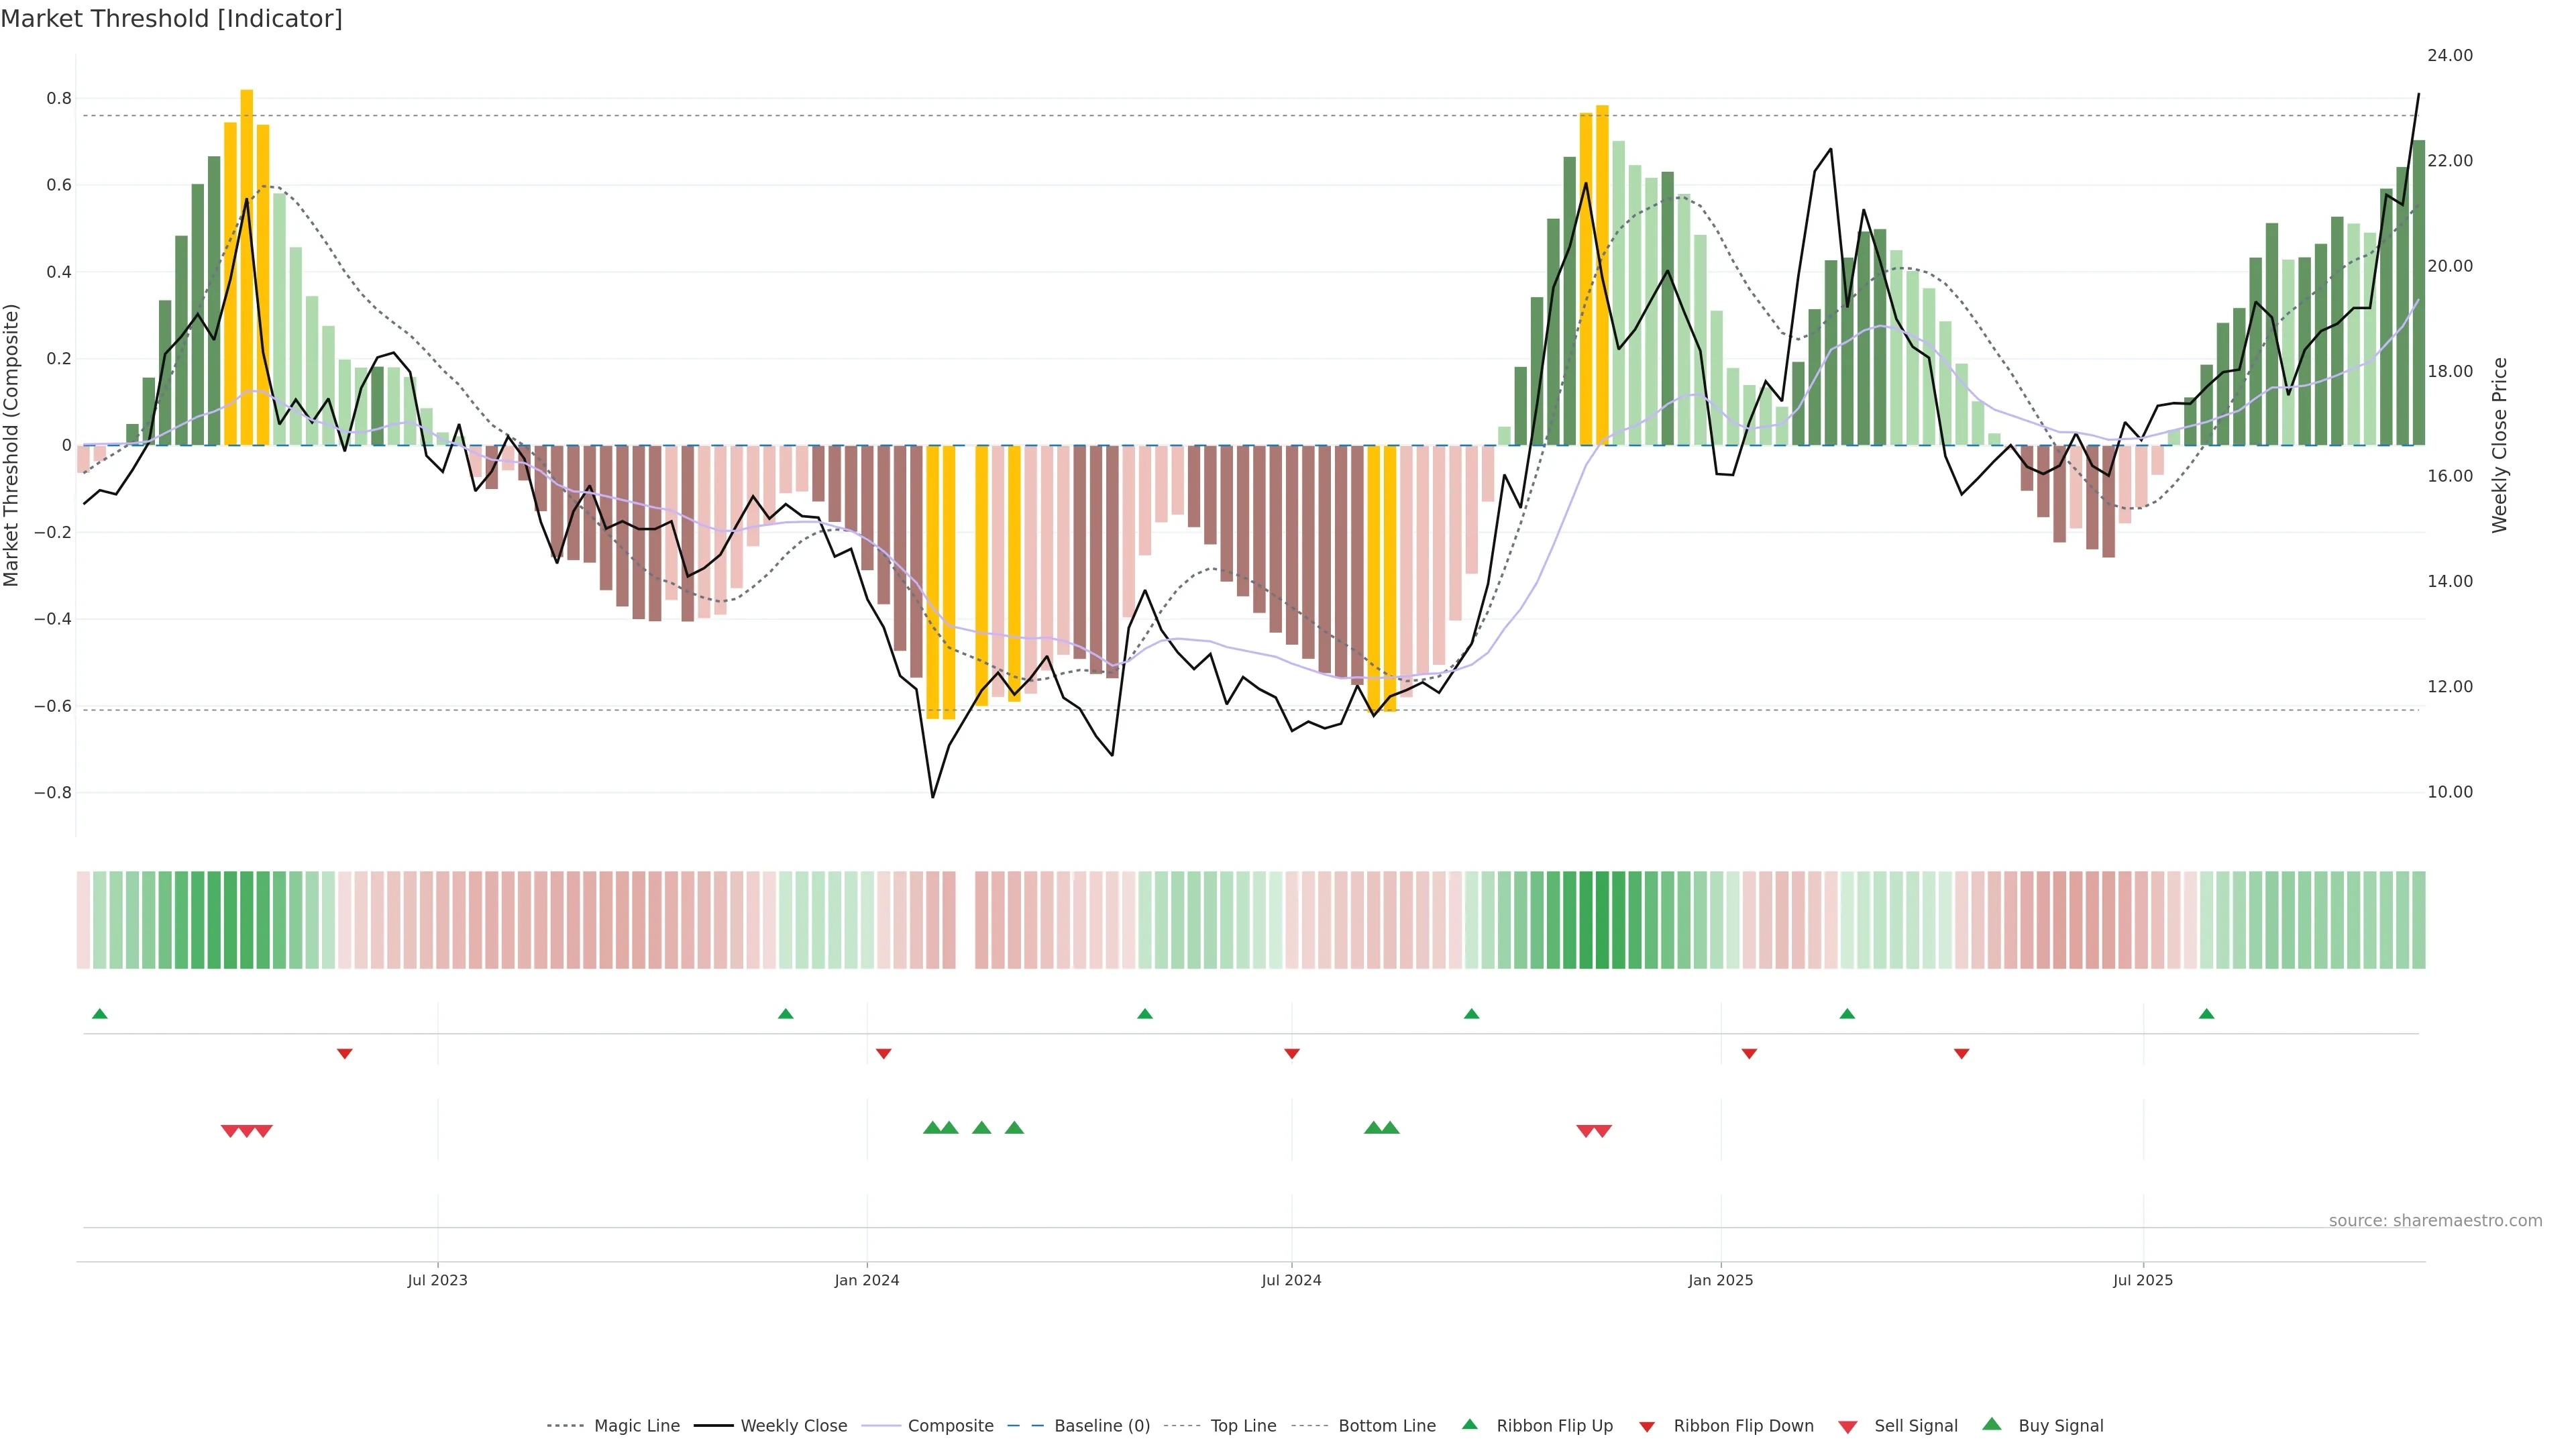The width and height of the screenshot is (2576, 1449).
Task: Click the Sell Signal legend triangle icon
Action: [1847, 1427]
